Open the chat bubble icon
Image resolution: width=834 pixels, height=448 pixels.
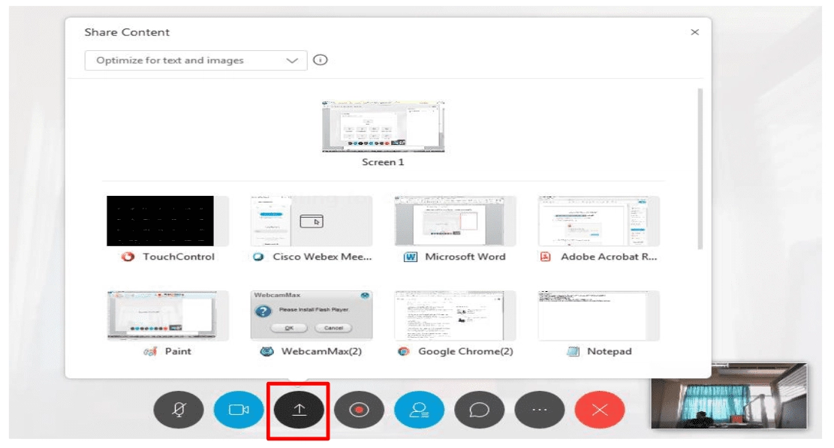pos(479,410)
